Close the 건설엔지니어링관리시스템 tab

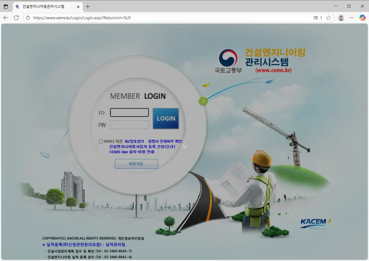click(x=79, y=6)
